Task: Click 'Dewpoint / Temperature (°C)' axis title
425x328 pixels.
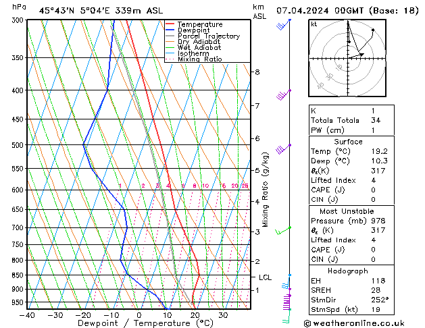Action: click(x=145, y=323)
